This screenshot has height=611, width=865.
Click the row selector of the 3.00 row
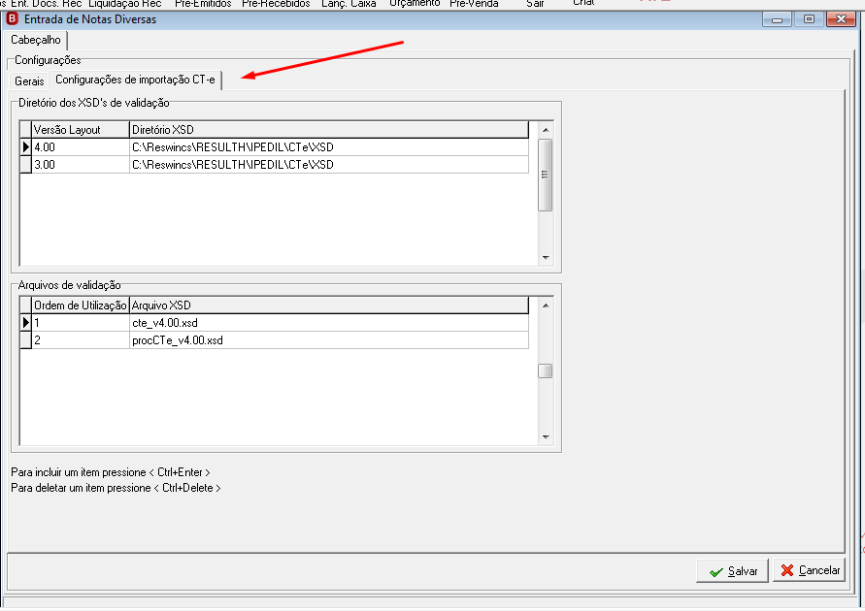click(x=25, y=165)
